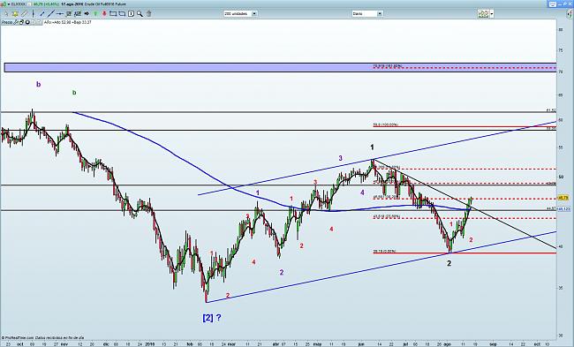
Task: Click the keyboard icon in title bar
Action: pyautogui.click(x=553, y=4)
